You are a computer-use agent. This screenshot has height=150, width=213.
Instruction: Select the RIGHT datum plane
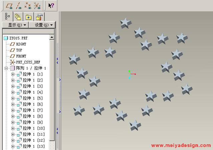click(x=21, y=44)
